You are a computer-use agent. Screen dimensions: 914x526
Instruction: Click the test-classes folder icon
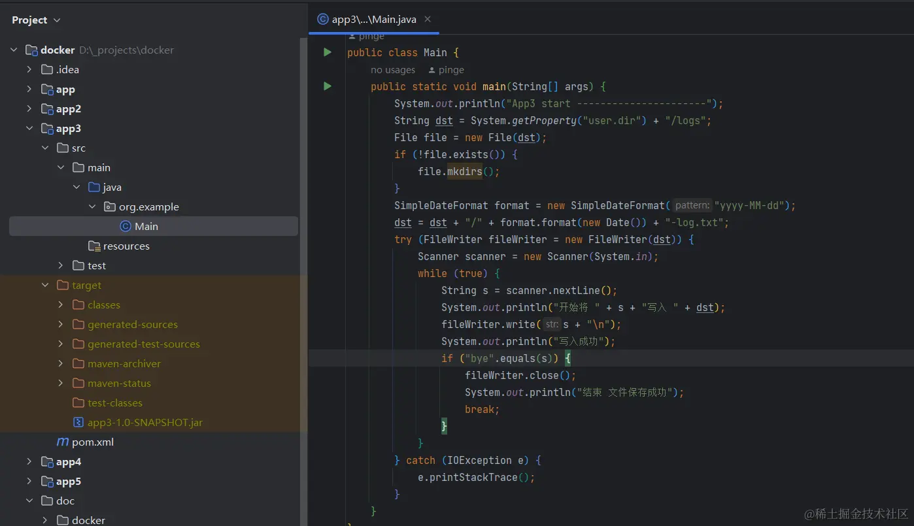pos(78,403)
